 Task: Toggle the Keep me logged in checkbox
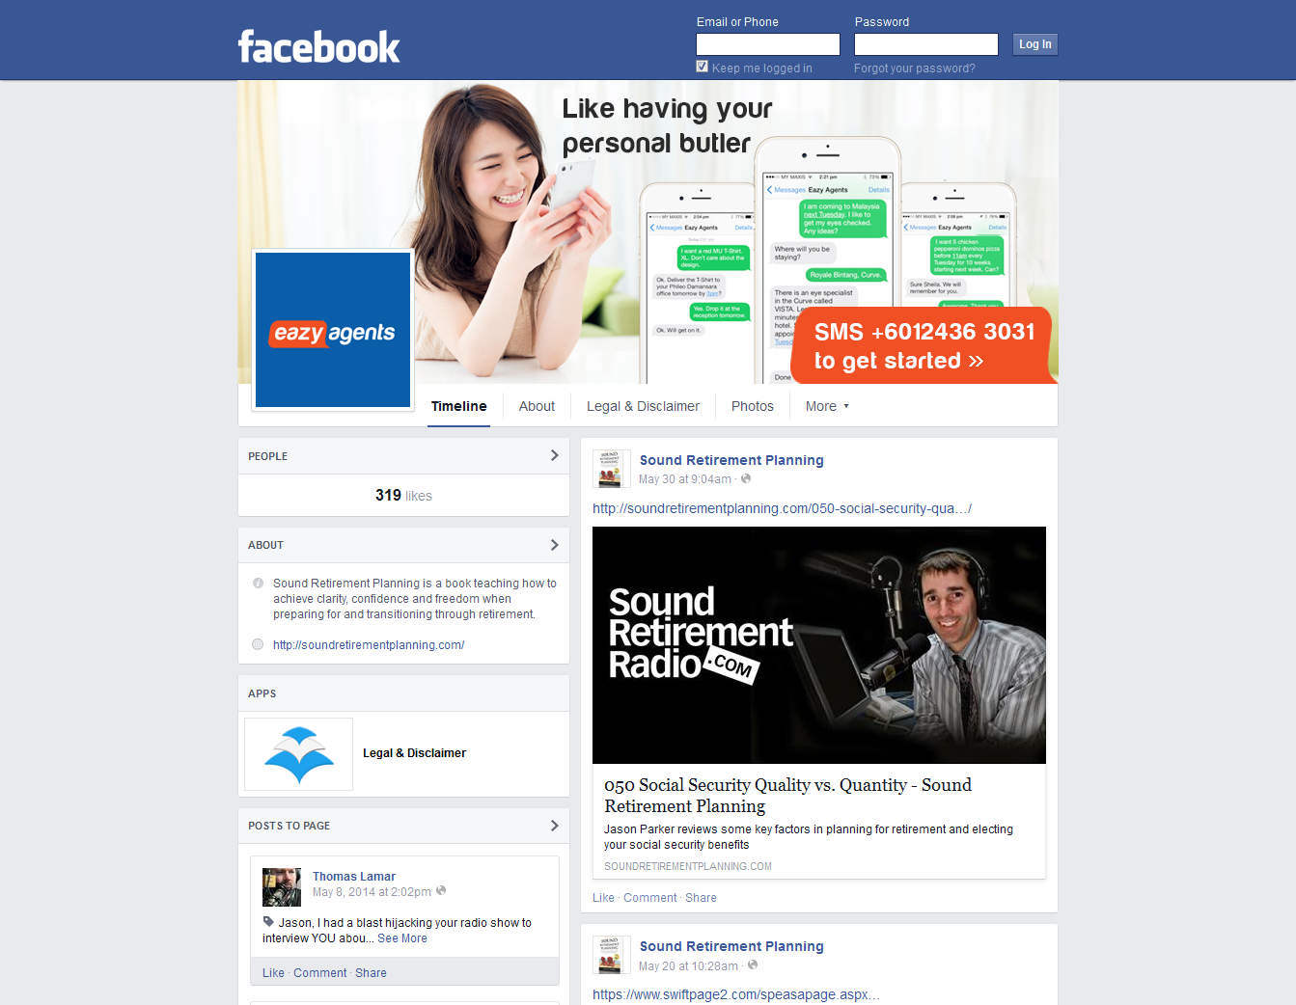pos(703,67)
